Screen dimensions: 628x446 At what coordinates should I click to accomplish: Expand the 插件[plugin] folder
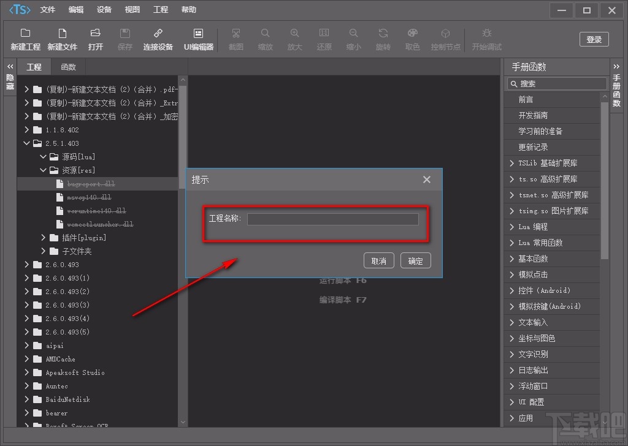tap(44, 238)
